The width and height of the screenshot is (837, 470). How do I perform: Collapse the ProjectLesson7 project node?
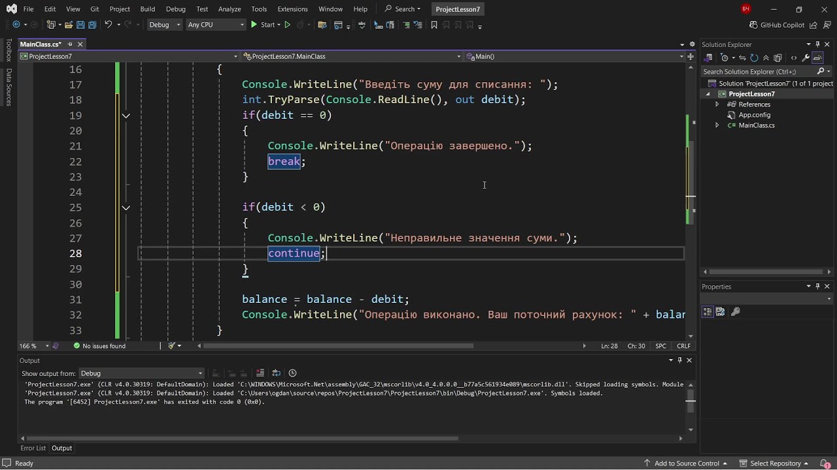tap(708, 94)
